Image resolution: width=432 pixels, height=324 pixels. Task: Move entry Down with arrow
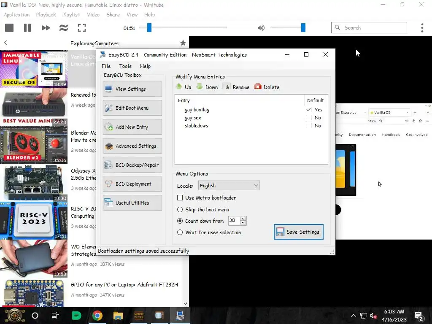(x=207, y=87)
